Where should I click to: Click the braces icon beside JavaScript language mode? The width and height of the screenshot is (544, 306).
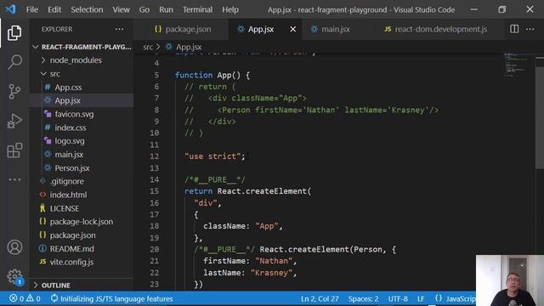pyautogui.click(x=439, y=298)
